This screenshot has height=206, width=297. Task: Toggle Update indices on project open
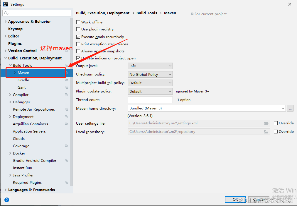tap(78, 58)
